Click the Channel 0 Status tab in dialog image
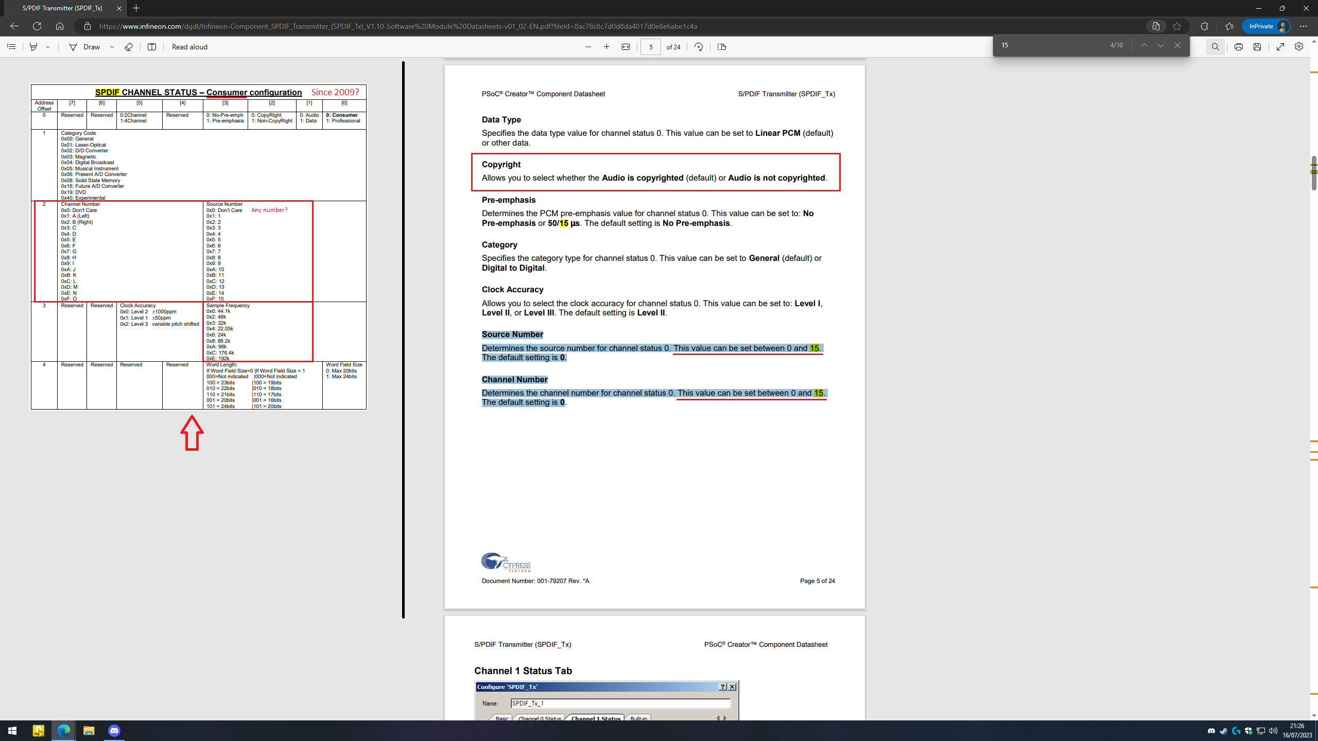 pos(540,718)
